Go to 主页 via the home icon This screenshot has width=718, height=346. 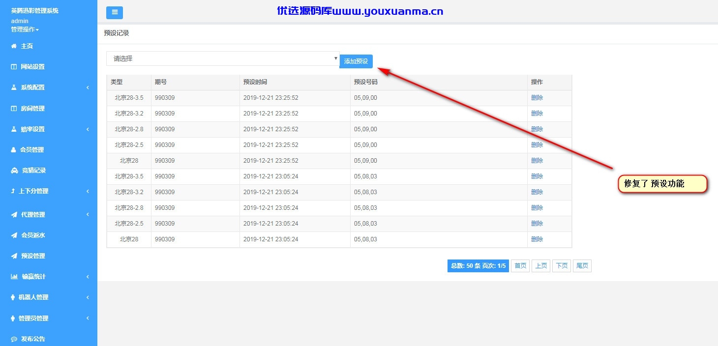pyautogui.click(x=14, y=46)
